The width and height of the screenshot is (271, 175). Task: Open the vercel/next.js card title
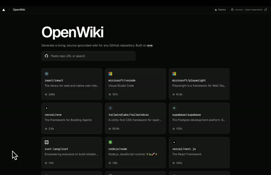tap(184, 149)
